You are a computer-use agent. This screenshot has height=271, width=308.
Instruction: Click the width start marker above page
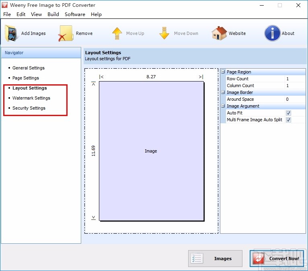(101, 77)
